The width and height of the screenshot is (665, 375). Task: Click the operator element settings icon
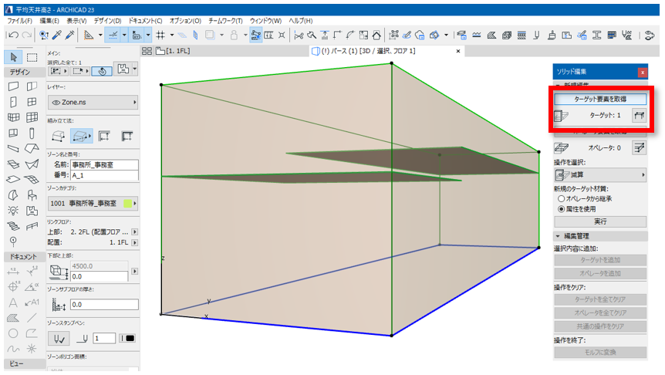[x=639, y=147]
